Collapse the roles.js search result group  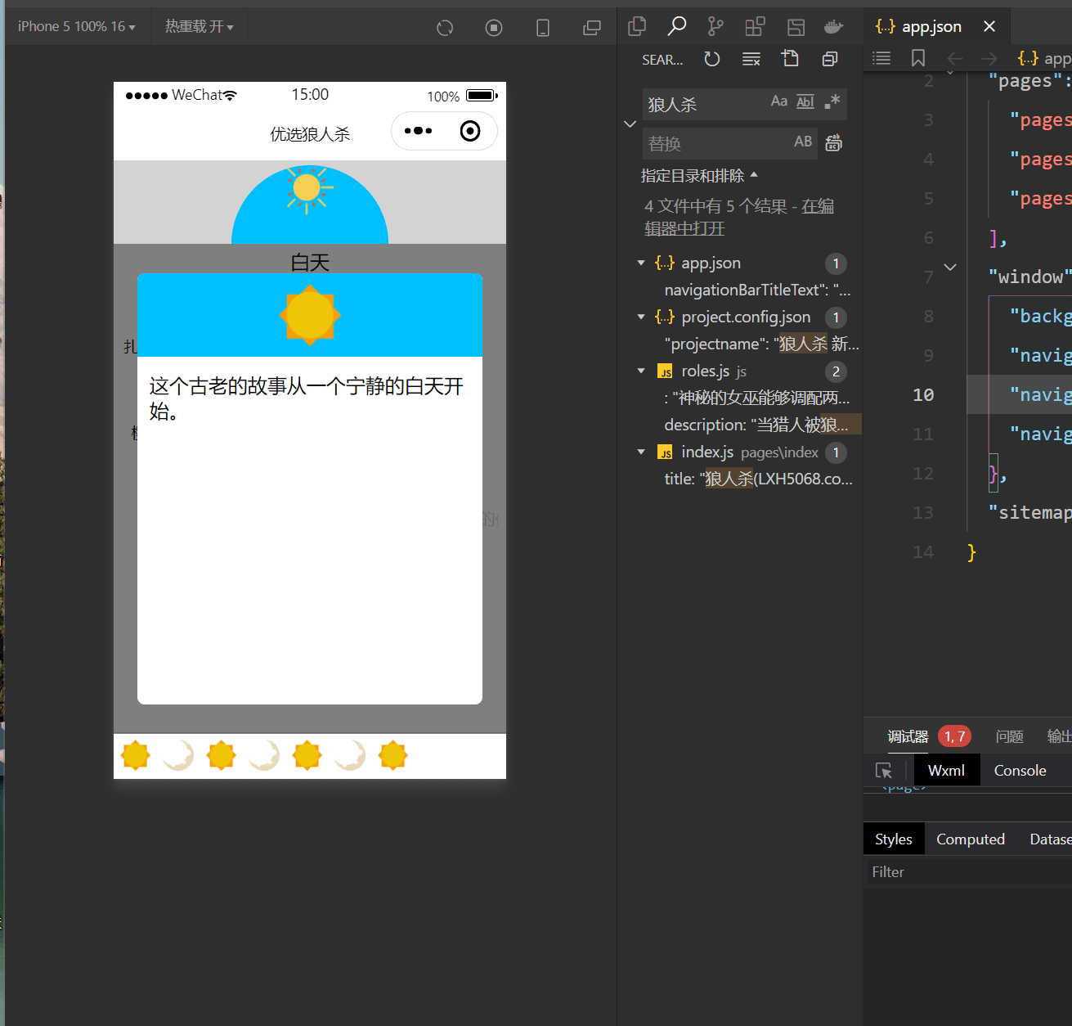(641, 371)
